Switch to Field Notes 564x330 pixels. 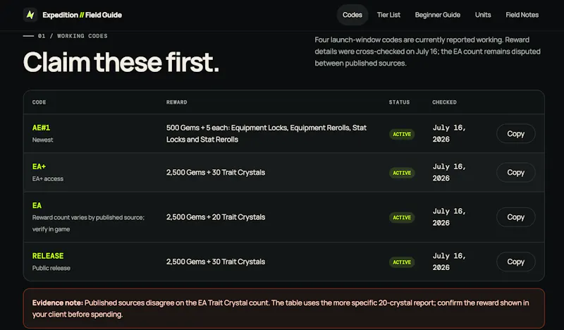[522, 15]
